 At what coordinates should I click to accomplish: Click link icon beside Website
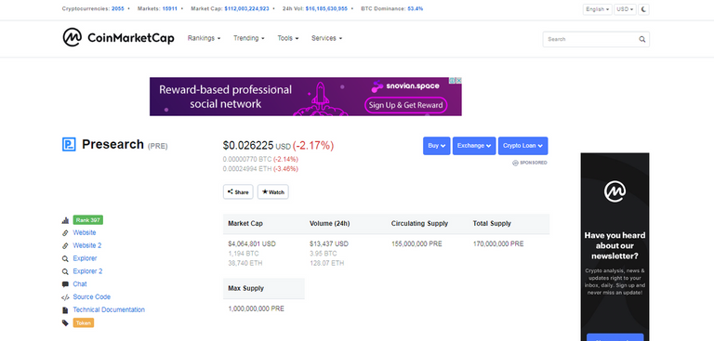tap(65, 232)
